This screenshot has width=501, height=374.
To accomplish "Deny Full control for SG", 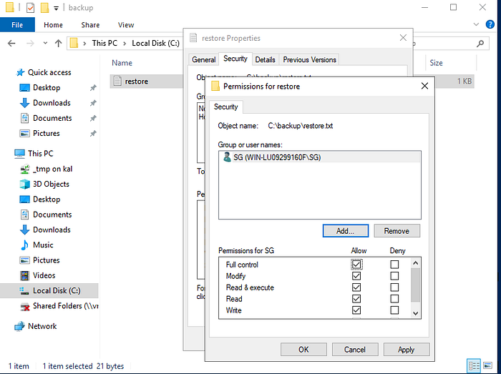I will tap(394, 264).
